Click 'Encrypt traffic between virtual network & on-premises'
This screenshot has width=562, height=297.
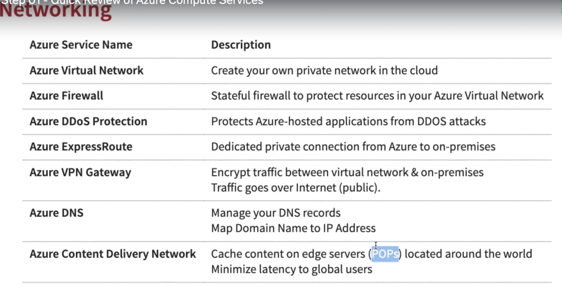click(x=347, y=173)
